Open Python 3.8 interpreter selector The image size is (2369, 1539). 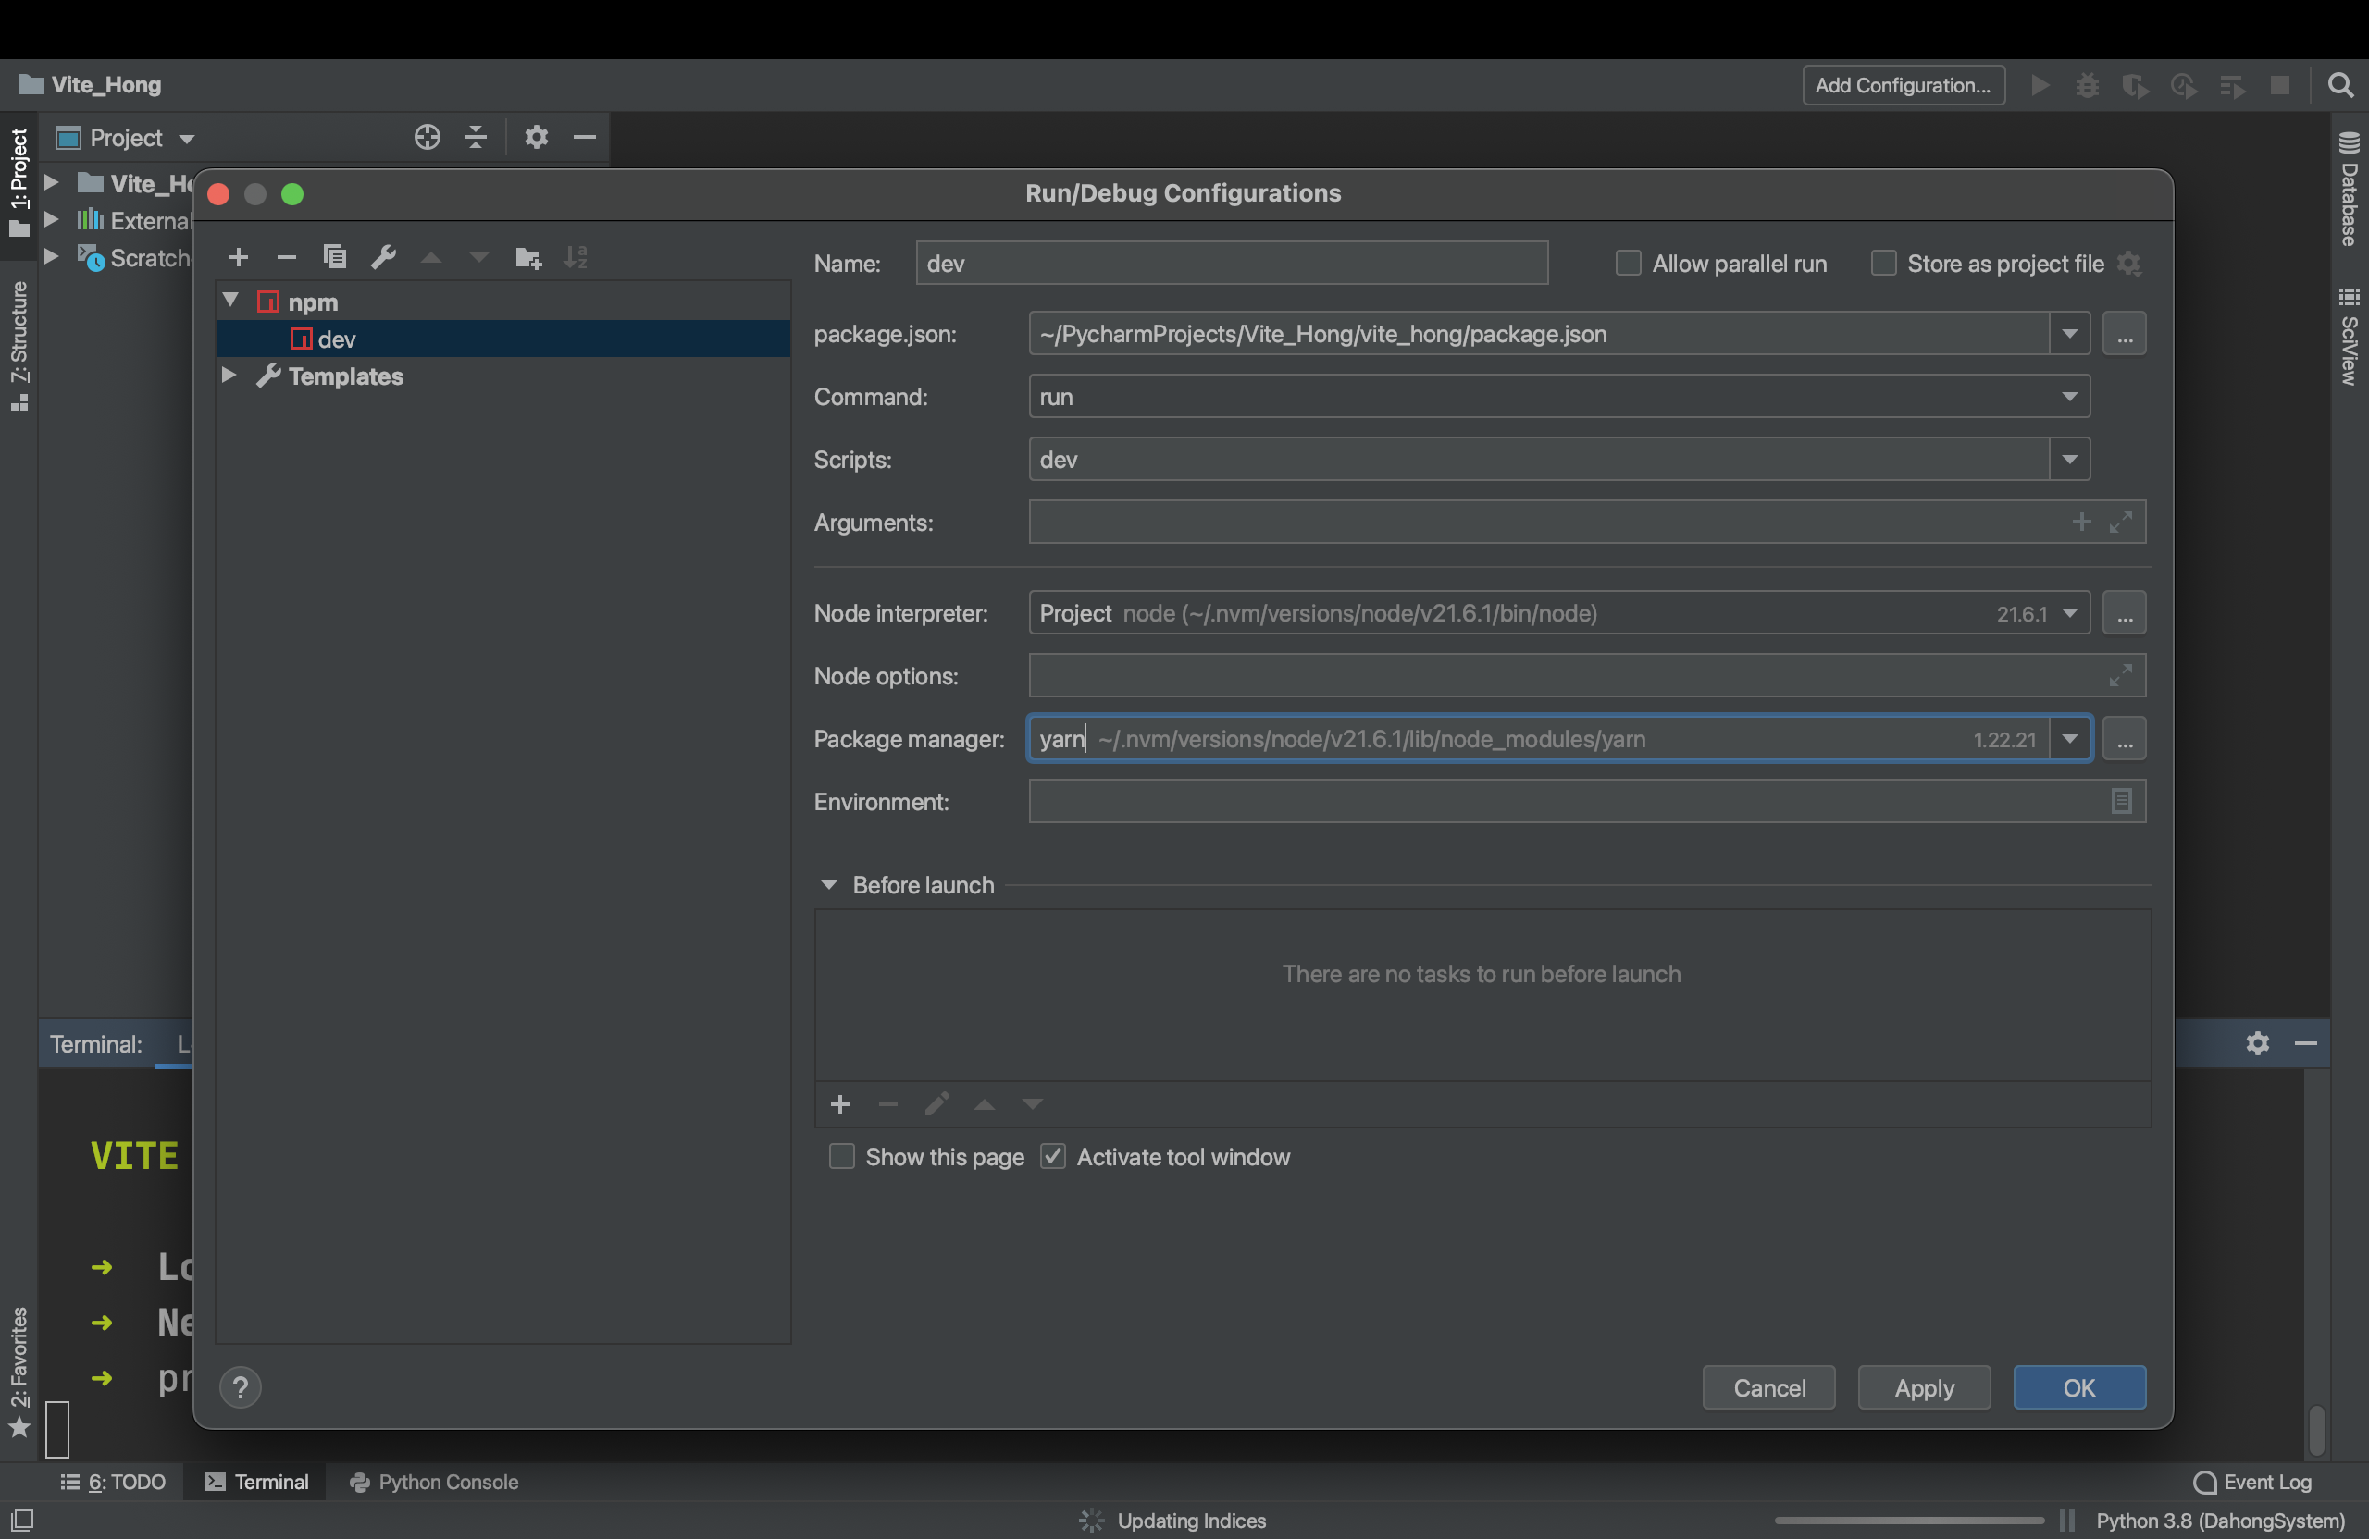[x=2220, y=1521]
